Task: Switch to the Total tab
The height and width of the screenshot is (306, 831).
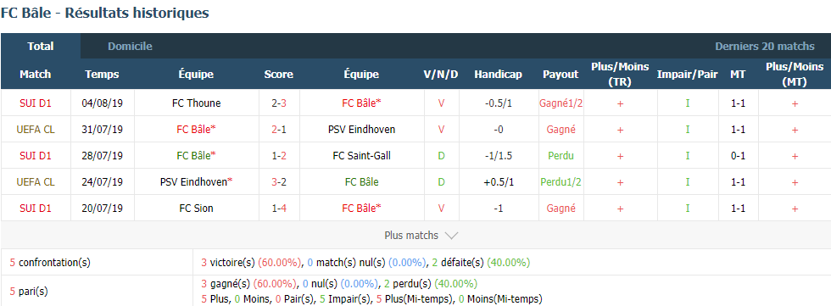Action: [x=41, y=46]
